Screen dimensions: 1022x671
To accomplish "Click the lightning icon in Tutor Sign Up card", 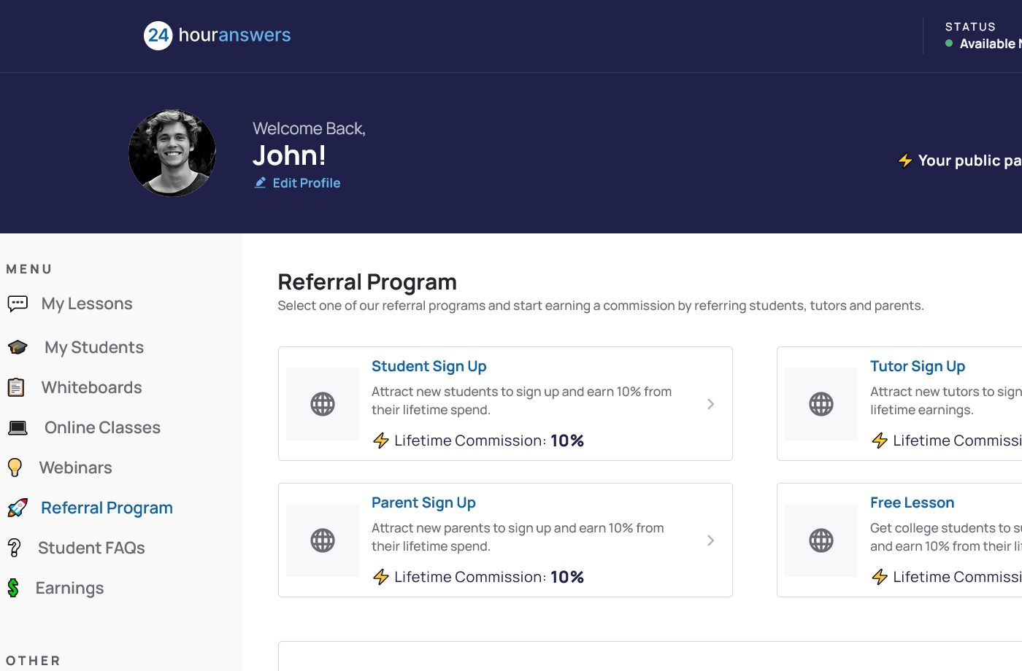I will pos(880,441).
